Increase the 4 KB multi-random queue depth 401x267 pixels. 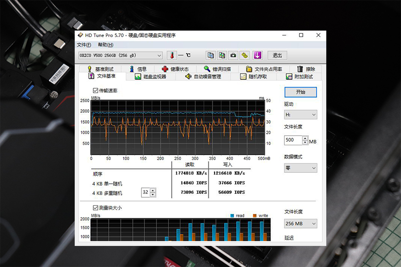coord(153,190)
